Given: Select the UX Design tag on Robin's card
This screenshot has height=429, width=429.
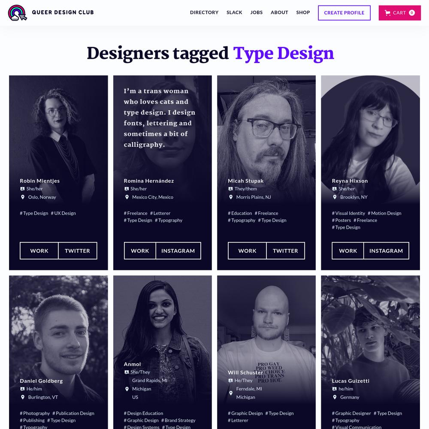Looking at the screenshot, I should point(63,213).
